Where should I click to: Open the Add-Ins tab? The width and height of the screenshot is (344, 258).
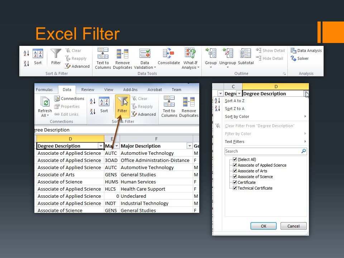click(x=130, y=90)
